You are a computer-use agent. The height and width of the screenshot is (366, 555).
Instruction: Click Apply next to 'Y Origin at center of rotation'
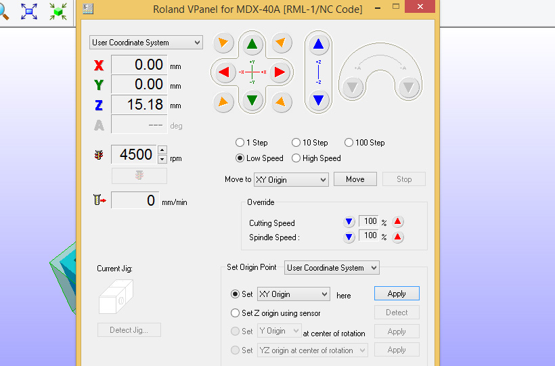click(397, 331)
